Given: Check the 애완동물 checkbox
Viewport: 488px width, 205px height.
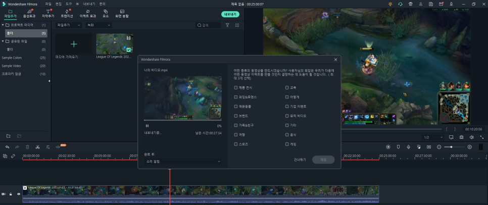Looking at the screenshot, I should coord(236,107).
